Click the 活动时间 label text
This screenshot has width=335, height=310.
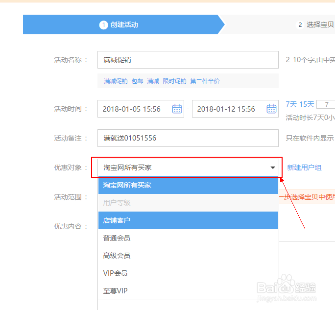click(x=68, y=109)
